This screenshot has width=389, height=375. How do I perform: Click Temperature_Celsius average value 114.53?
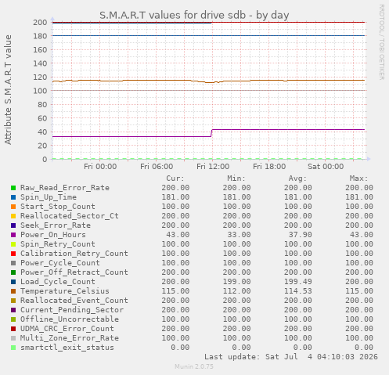coord(298,291)
